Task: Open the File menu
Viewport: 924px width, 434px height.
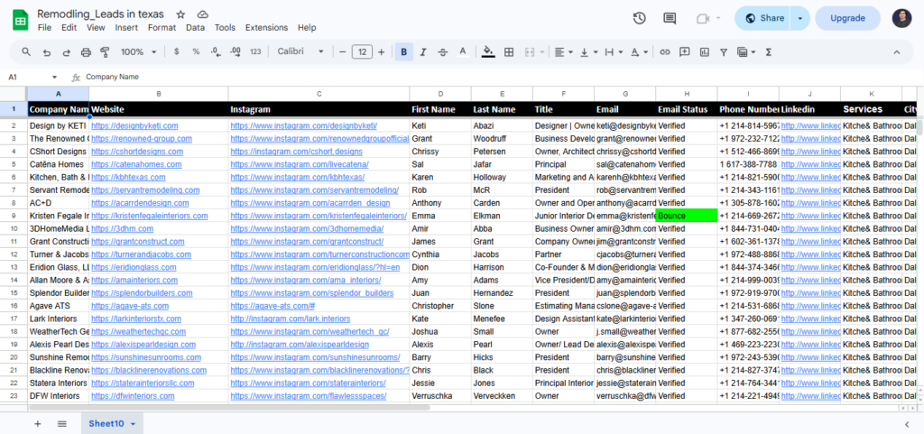Action: [x=44, y=28]
